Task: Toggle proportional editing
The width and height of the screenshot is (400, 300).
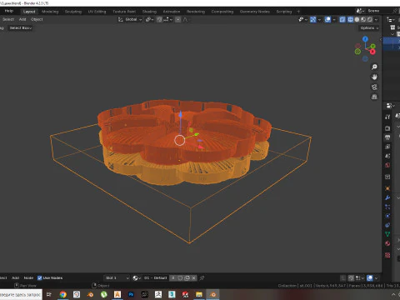Action: point(178,19)
